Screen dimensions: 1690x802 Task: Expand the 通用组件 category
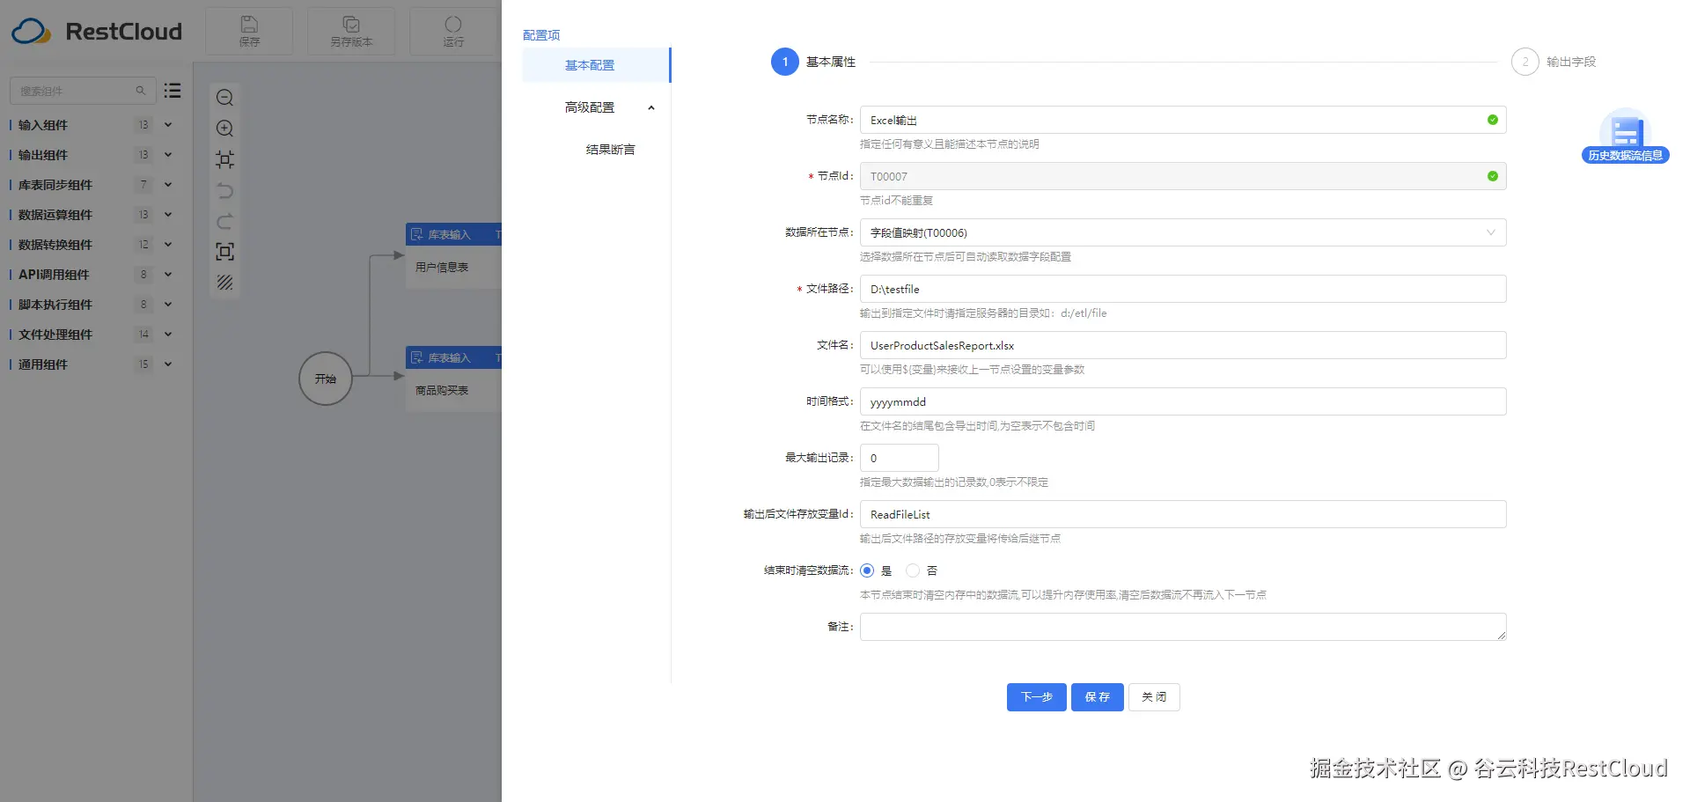coord(167,364)
